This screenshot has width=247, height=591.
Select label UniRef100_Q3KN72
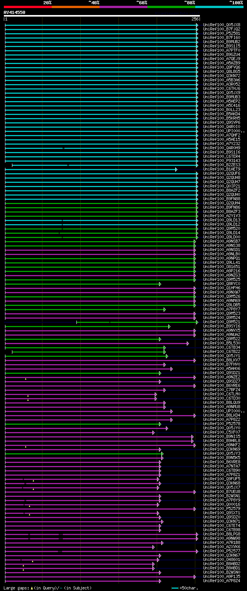click(222, 76)
